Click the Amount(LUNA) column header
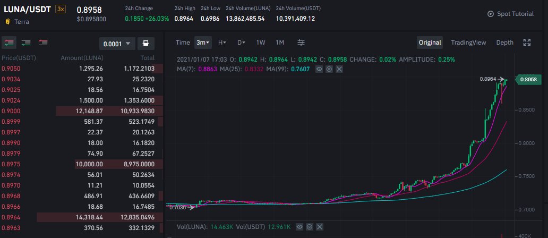 pyautogui.click(x=82, y=58)
